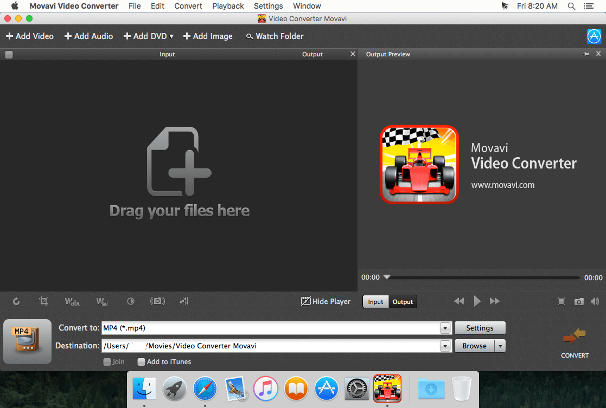Click the brightness/contrast adjustment icon

[x=130, y=301]
